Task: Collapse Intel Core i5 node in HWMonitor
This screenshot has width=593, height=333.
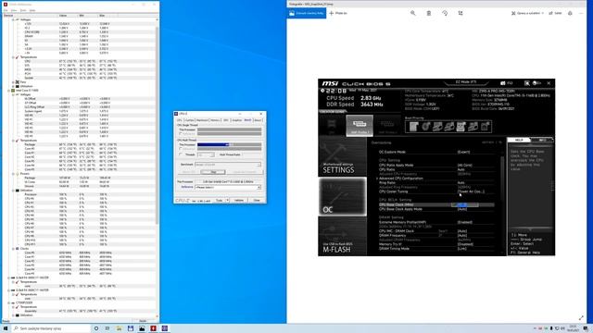Action: [9, 91]
